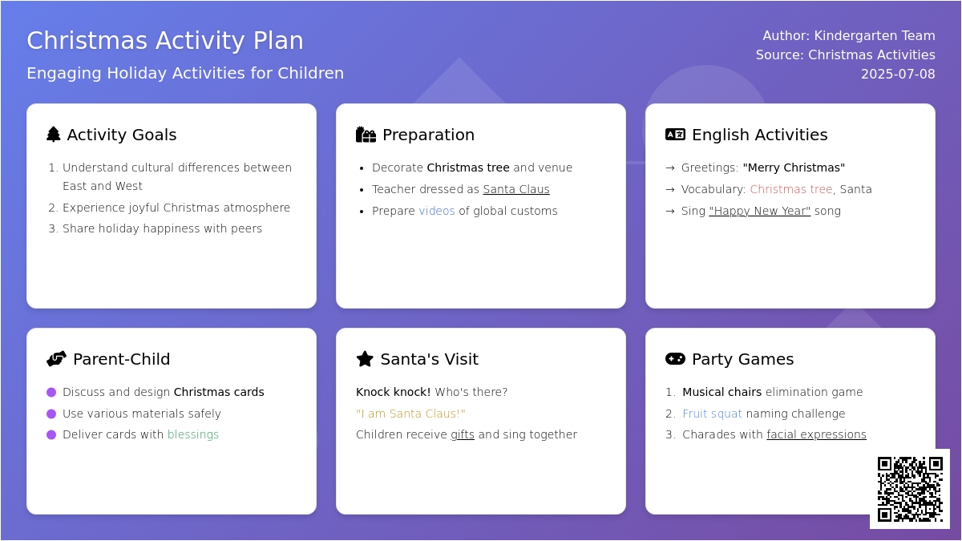962x541 pixels.
Task: Click the language icon beside English Activities
Action: pos(675,135)
